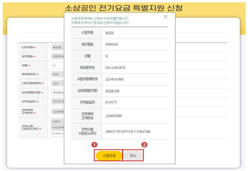
Task: Click the 생년월일 input field in background form
Action: click(x=58, y=56)
